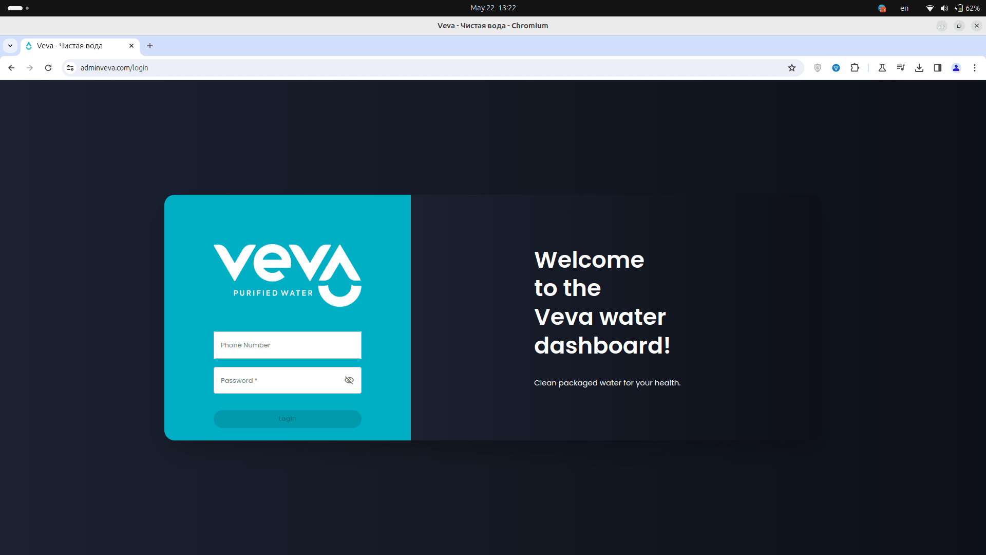Image resolution: width=986 pixels, height=555 pixels.
Task: Toggle the browser side panel
Action: (938, 68)
